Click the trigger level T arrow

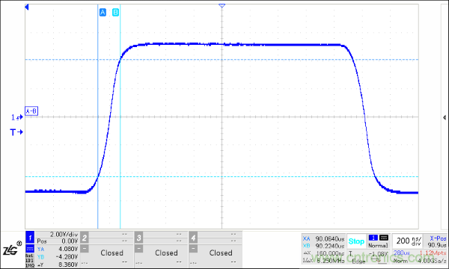point(16,132)
